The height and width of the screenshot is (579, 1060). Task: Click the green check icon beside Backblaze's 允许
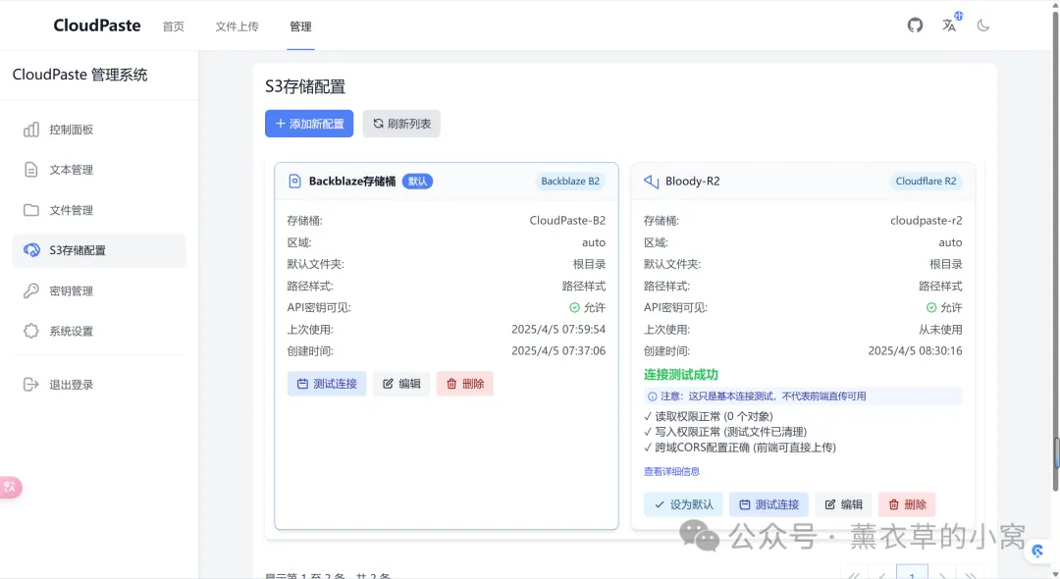[x=574, y=307]
